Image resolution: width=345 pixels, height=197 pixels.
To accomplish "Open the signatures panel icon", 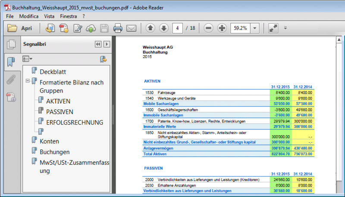I will pyautogui.click(x=11, y=97).
